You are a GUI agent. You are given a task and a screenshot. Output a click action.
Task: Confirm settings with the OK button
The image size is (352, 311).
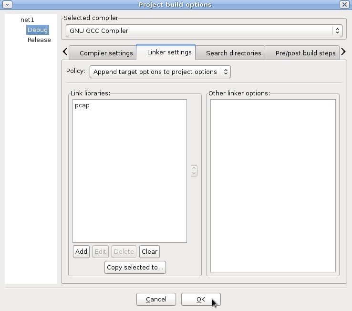(200, 299)
